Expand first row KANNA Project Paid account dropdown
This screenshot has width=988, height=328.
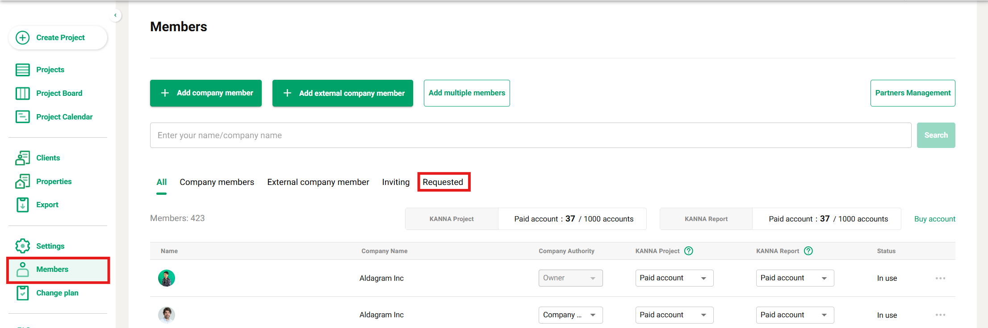(674, 278)
